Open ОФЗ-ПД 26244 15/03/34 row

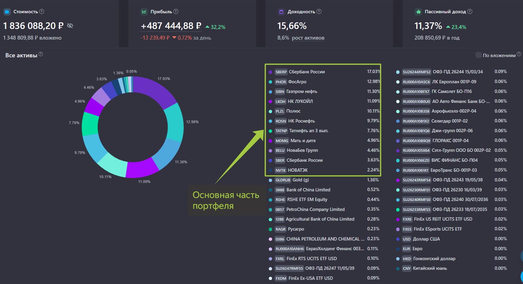451,72
